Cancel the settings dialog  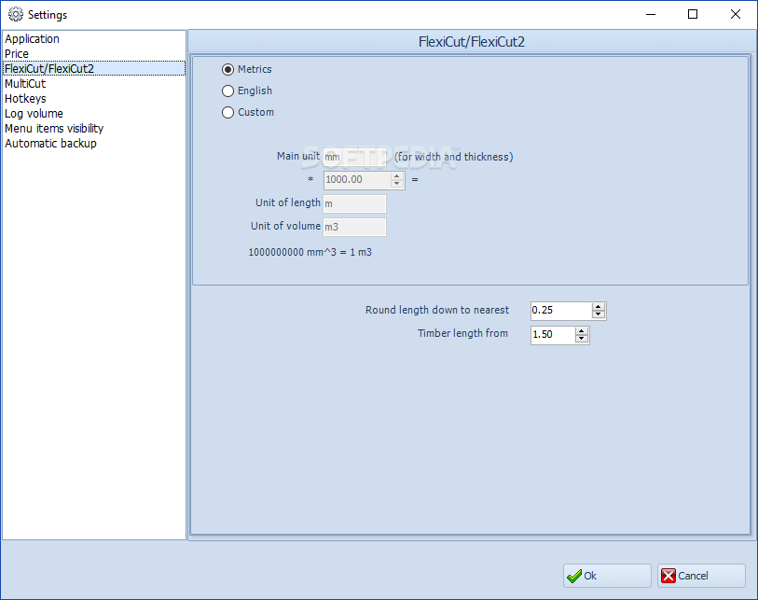pyautogui.click(x=701, y=576)
